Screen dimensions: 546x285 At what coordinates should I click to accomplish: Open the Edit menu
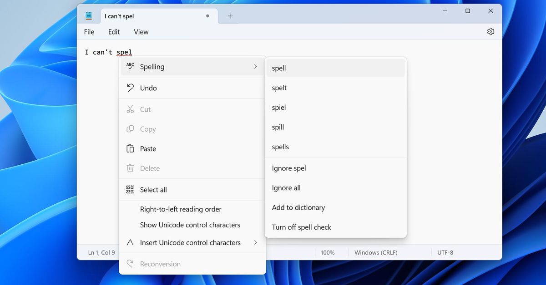(114, 32)
